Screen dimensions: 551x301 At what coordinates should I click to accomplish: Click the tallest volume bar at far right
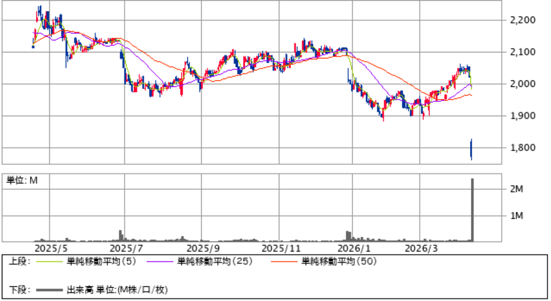coord(472,210)
